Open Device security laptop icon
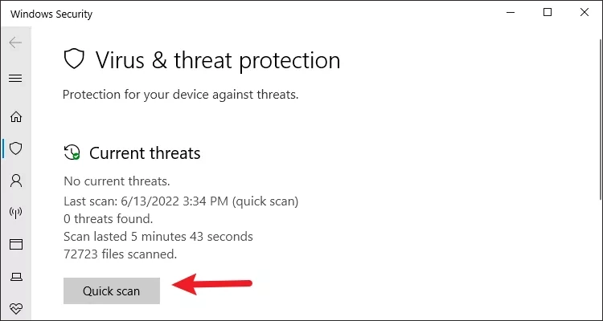 coord(16,276)
